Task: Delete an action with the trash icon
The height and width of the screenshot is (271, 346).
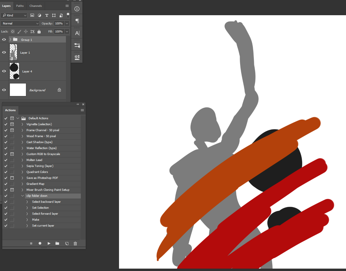Action: click(x=75, y=243)
